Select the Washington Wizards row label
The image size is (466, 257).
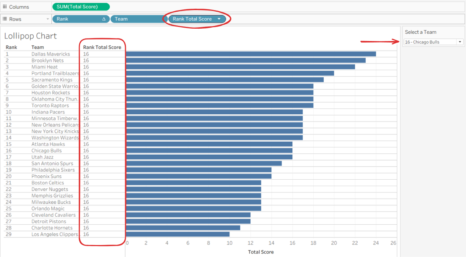tap(55, 138)
